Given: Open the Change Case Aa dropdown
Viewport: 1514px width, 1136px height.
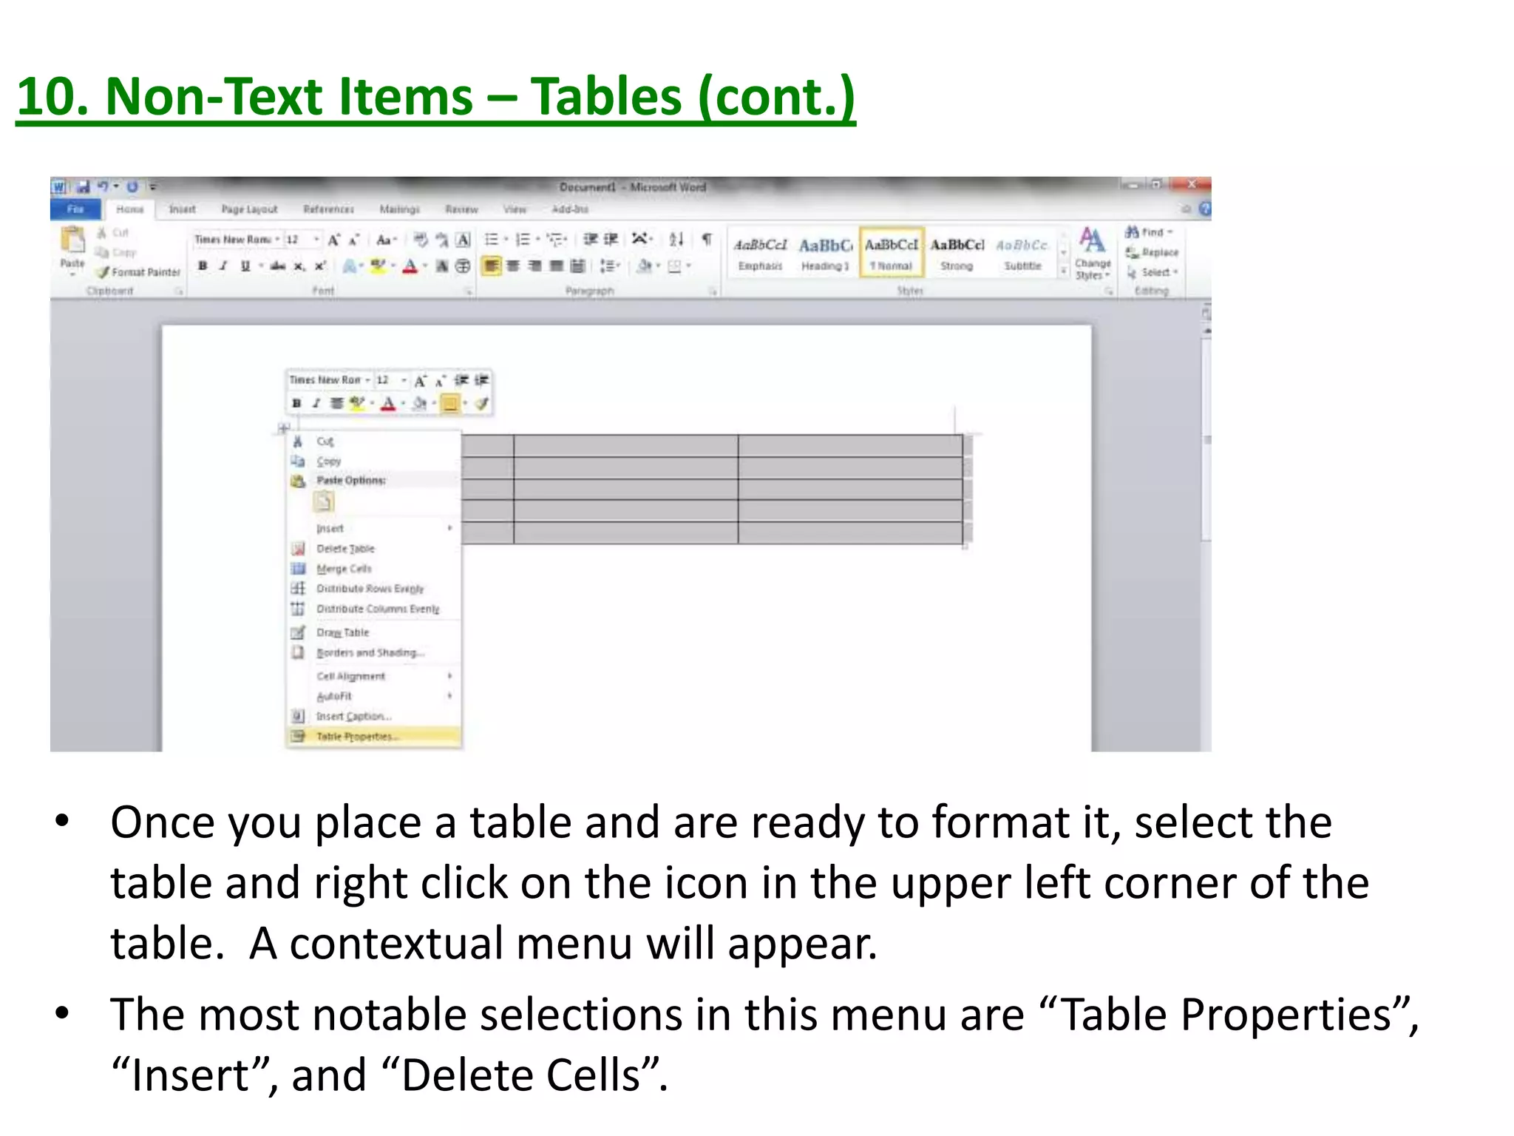Looking at the screenshot, I should 387,240.
